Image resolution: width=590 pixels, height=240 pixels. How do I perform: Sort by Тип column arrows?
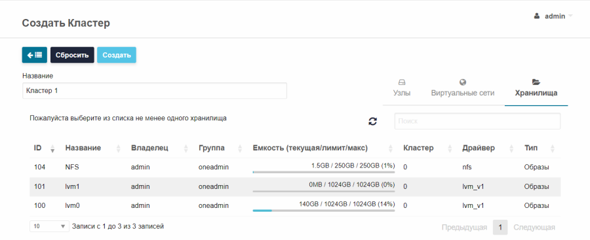click(553, 148)
